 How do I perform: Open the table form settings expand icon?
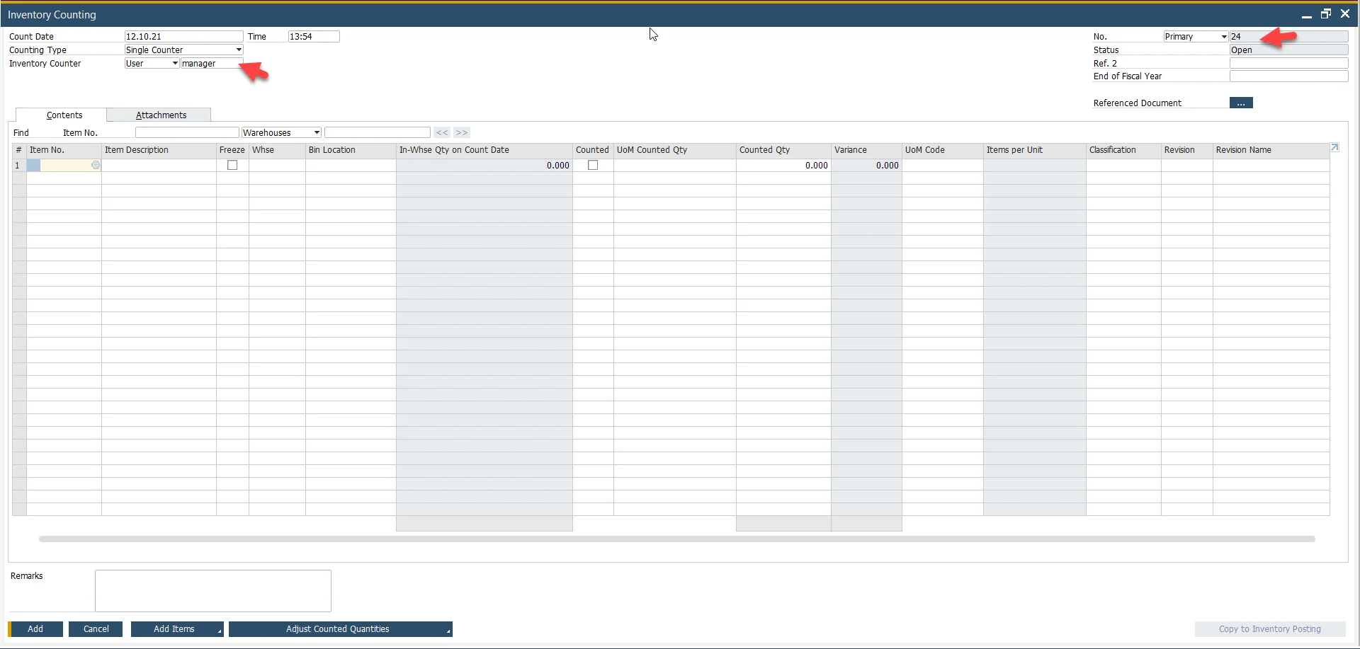[x=1334, y=148]
